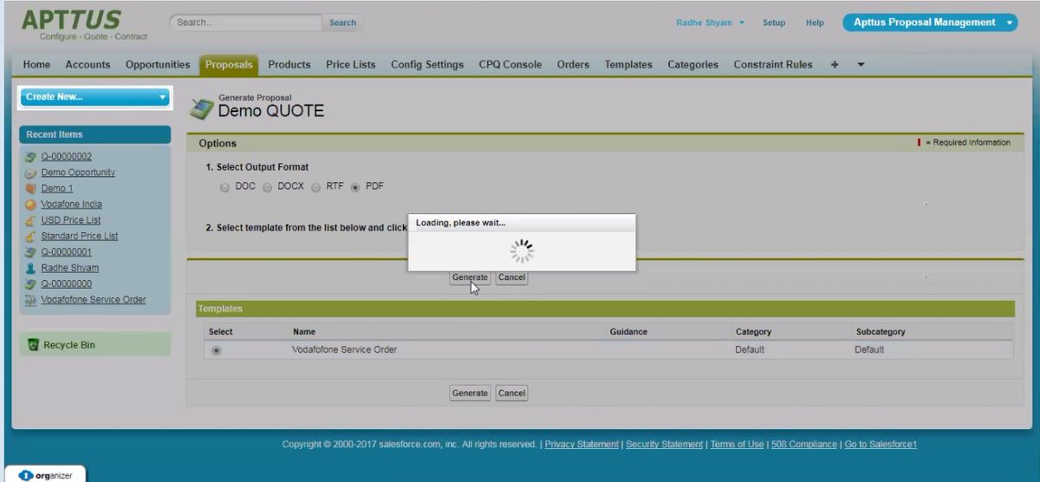Screen dimensions: 1040x482
Task: Click the Generate Proposal page icon
Action: (x=201, y=107)
